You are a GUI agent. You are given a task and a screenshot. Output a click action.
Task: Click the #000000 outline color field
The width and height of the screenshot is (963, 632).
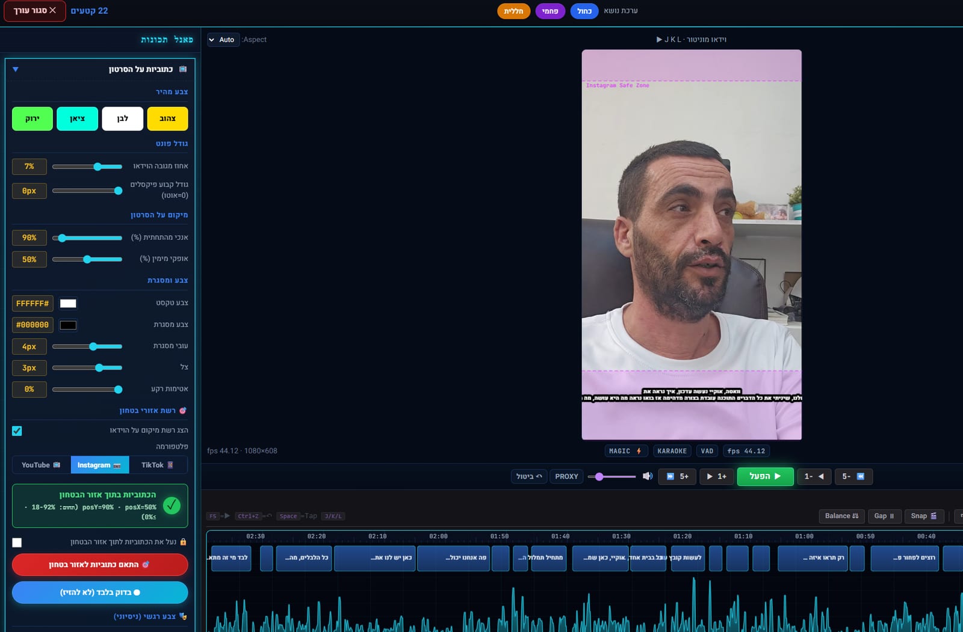(x=33, y=325)
